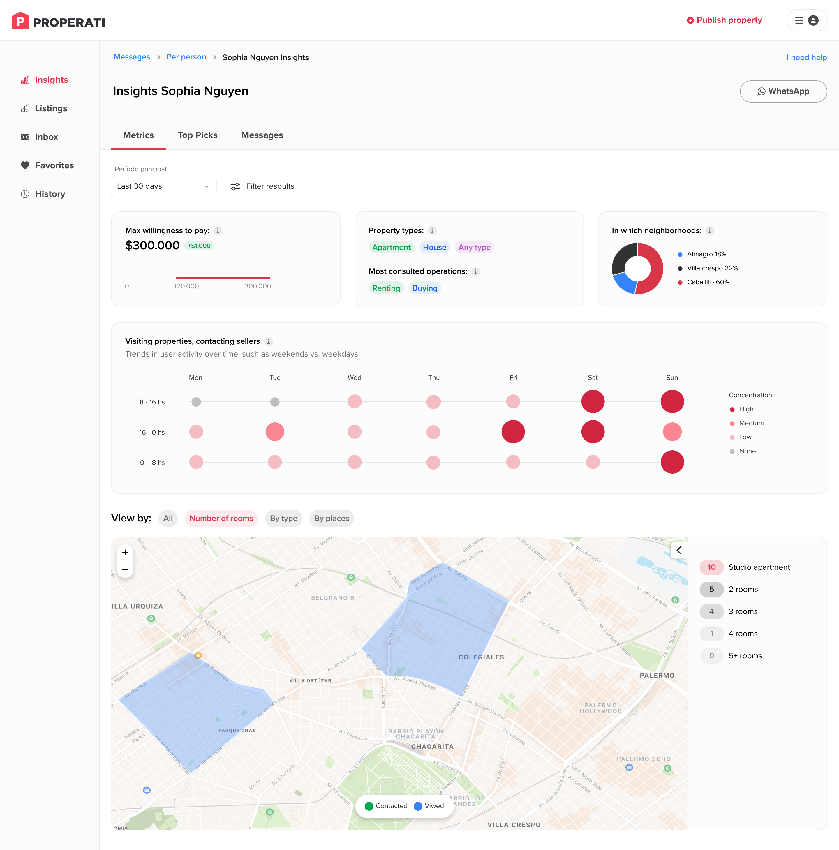The height and width of the screenshot is (850, 839).
Task: Collapse the map side panel arrow
Action: tap(679, 550)
